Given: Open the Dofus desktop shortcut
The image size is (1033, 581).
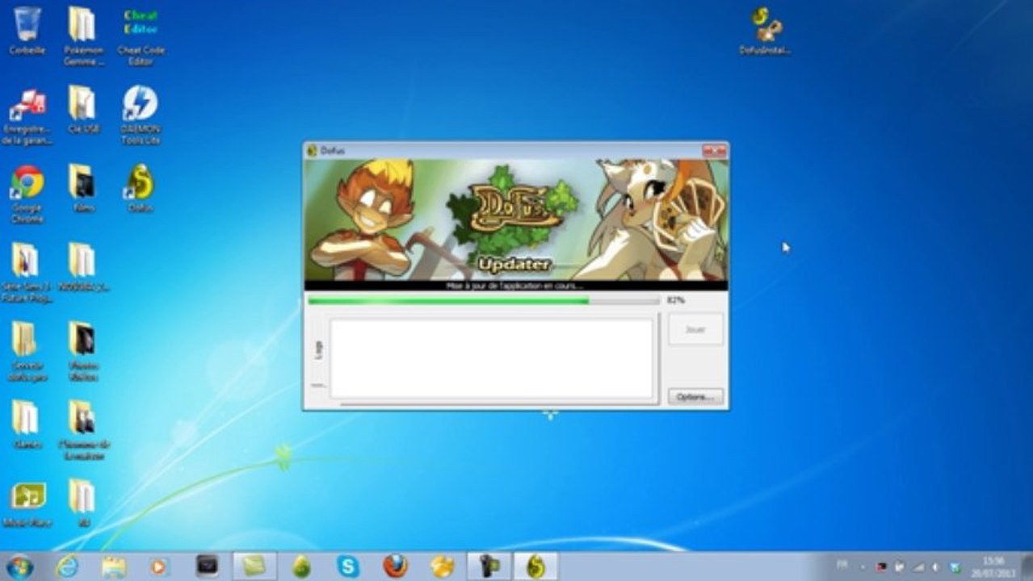Looking at the screenshot, I should click(x=141, y=189).
